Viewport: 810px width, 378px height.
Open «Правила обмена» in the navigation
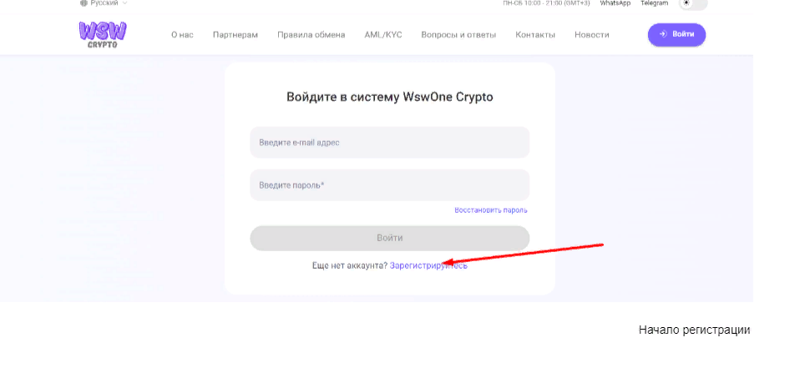tap(311, 35)
